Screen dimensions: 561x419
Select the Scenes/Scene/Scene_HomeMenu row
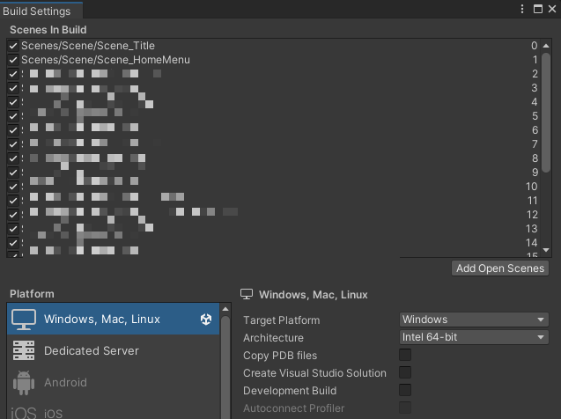(x=273, y=60)
